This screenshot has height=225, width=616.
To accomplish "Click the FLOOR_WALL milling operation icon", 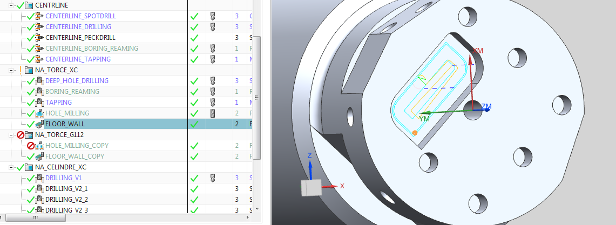I will click(x=38, y=124).
